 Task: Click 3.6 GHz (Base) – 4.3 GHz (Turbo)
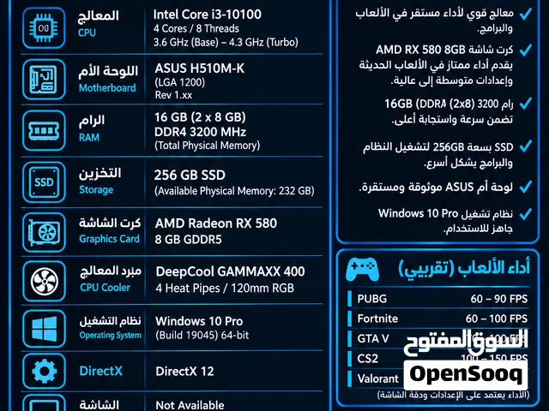226,42
